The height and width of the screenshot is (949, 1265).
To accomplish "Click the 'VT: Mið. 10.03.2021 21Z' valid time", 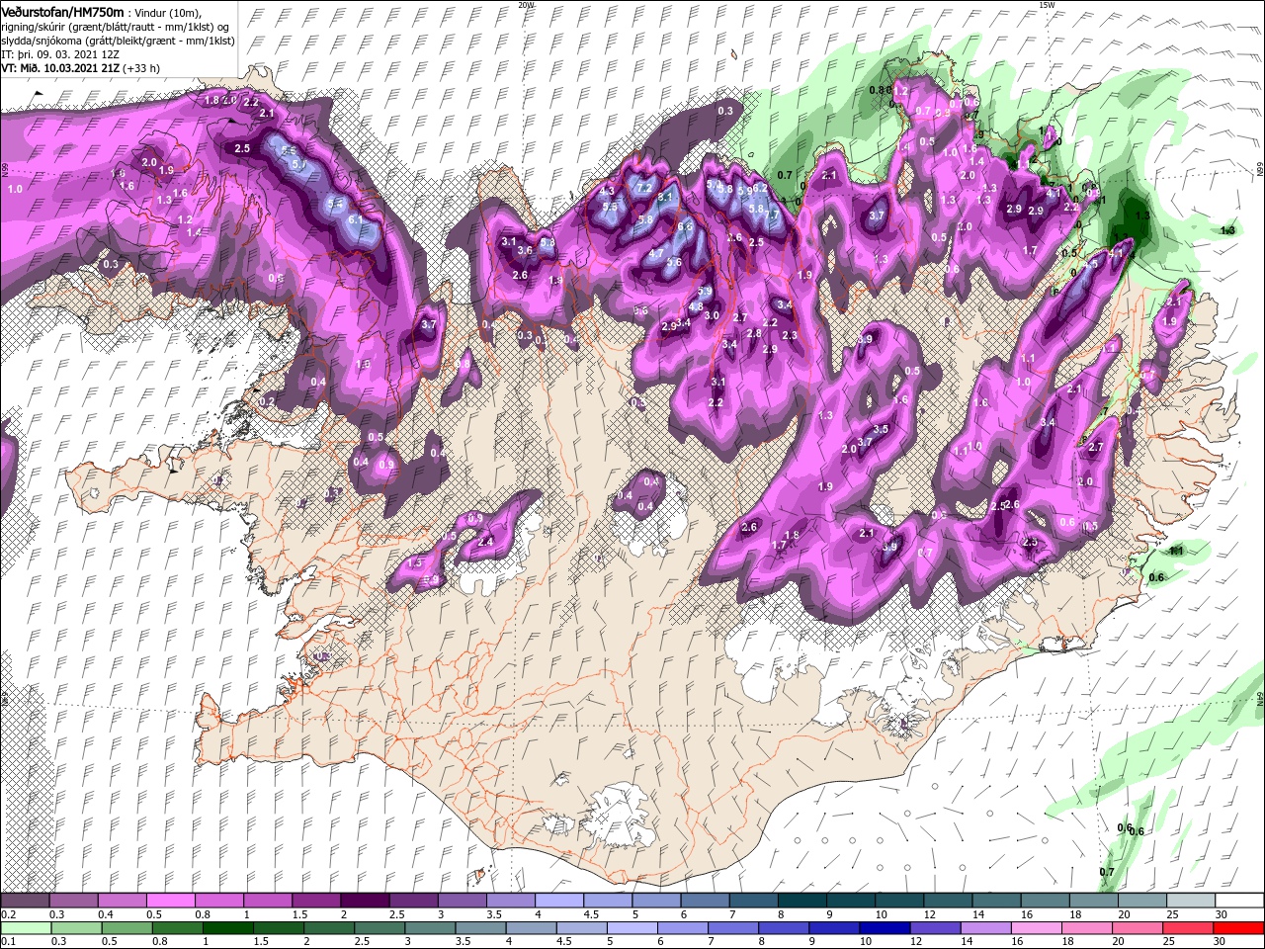I will [x=60, y=68].
